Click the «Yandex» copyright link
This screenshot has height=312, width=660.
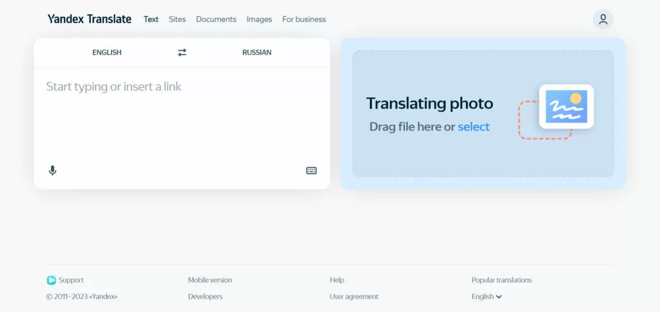click(x=103, y=297)
